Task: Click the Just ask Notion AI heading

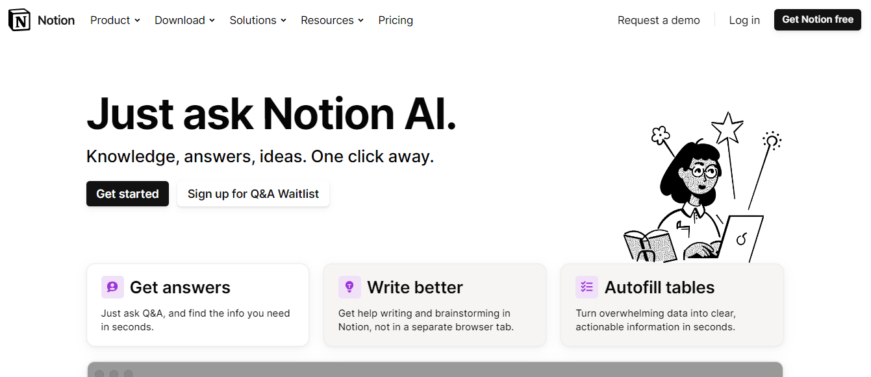Action: click(271, 114)
